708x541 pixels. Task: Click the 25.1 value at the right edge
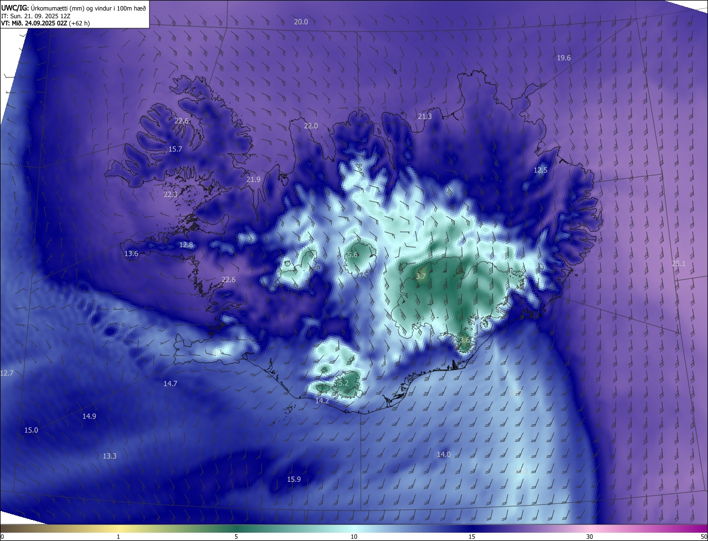679,263
